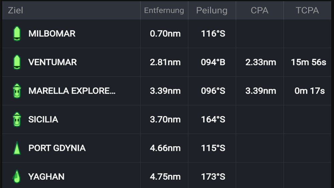Select the VENTUMAR target name
Screen dimensions: 334x188
click(x=52, y=62)
